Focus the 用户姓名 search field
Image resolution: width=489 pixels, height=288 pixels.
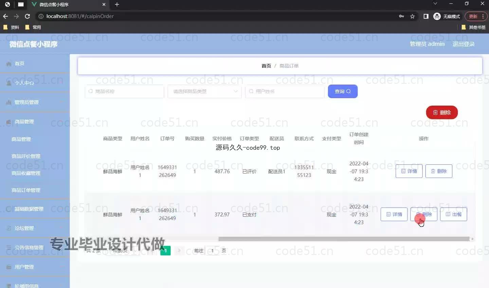(285, 91)
